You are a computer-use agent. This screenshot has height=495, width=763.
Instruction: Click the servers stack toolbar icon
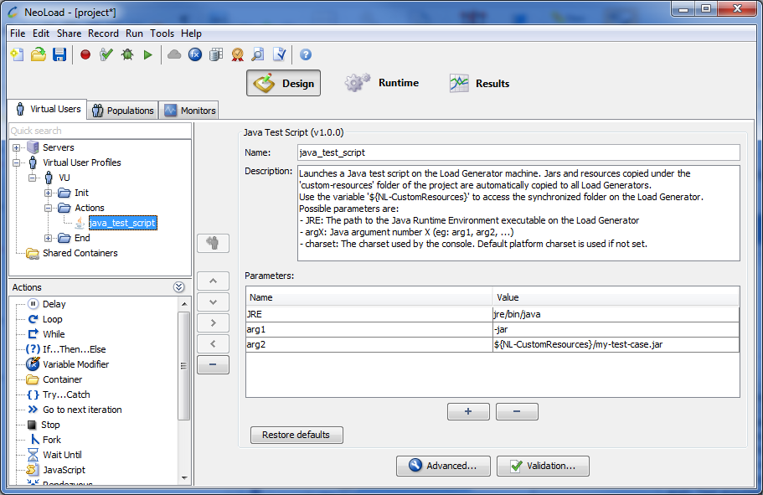[216, 54]
